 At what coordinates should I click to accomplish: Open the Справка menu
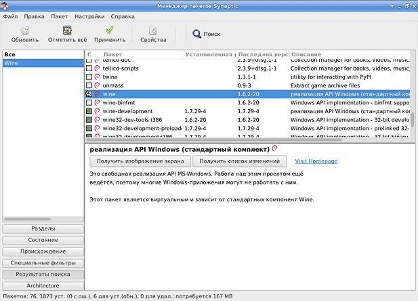tap(123, 16)
